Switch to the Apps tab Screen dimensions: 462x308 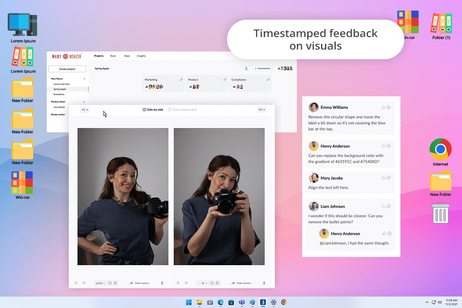(x=127, y=56)
